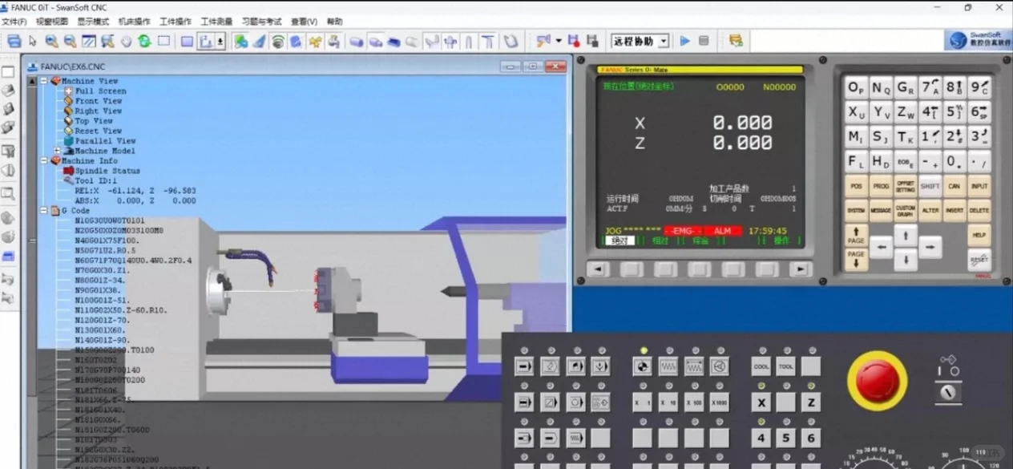
Task: Open the 机床操作 menu
Action: (x=134, y=22)
